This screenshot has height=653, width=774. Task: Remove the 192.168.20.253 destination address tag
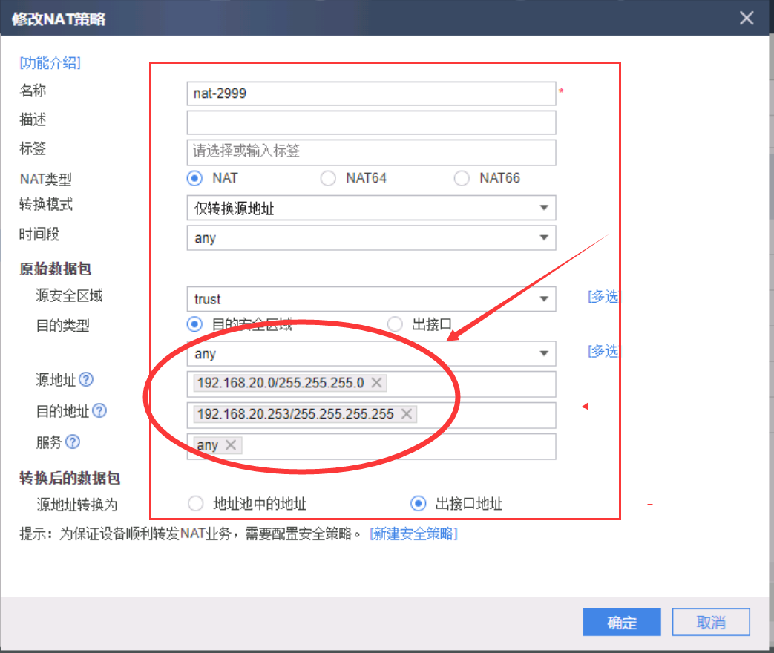[406, 414]
